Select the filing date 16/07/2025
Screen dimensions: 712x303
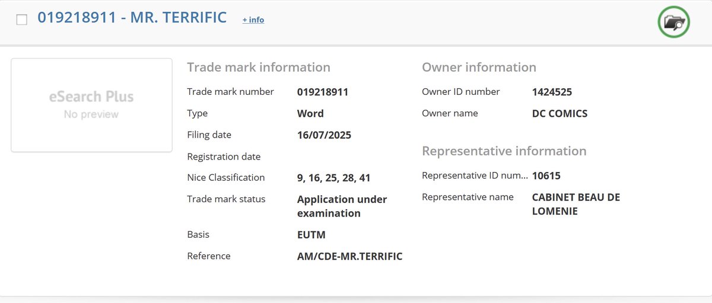[324, 135]
